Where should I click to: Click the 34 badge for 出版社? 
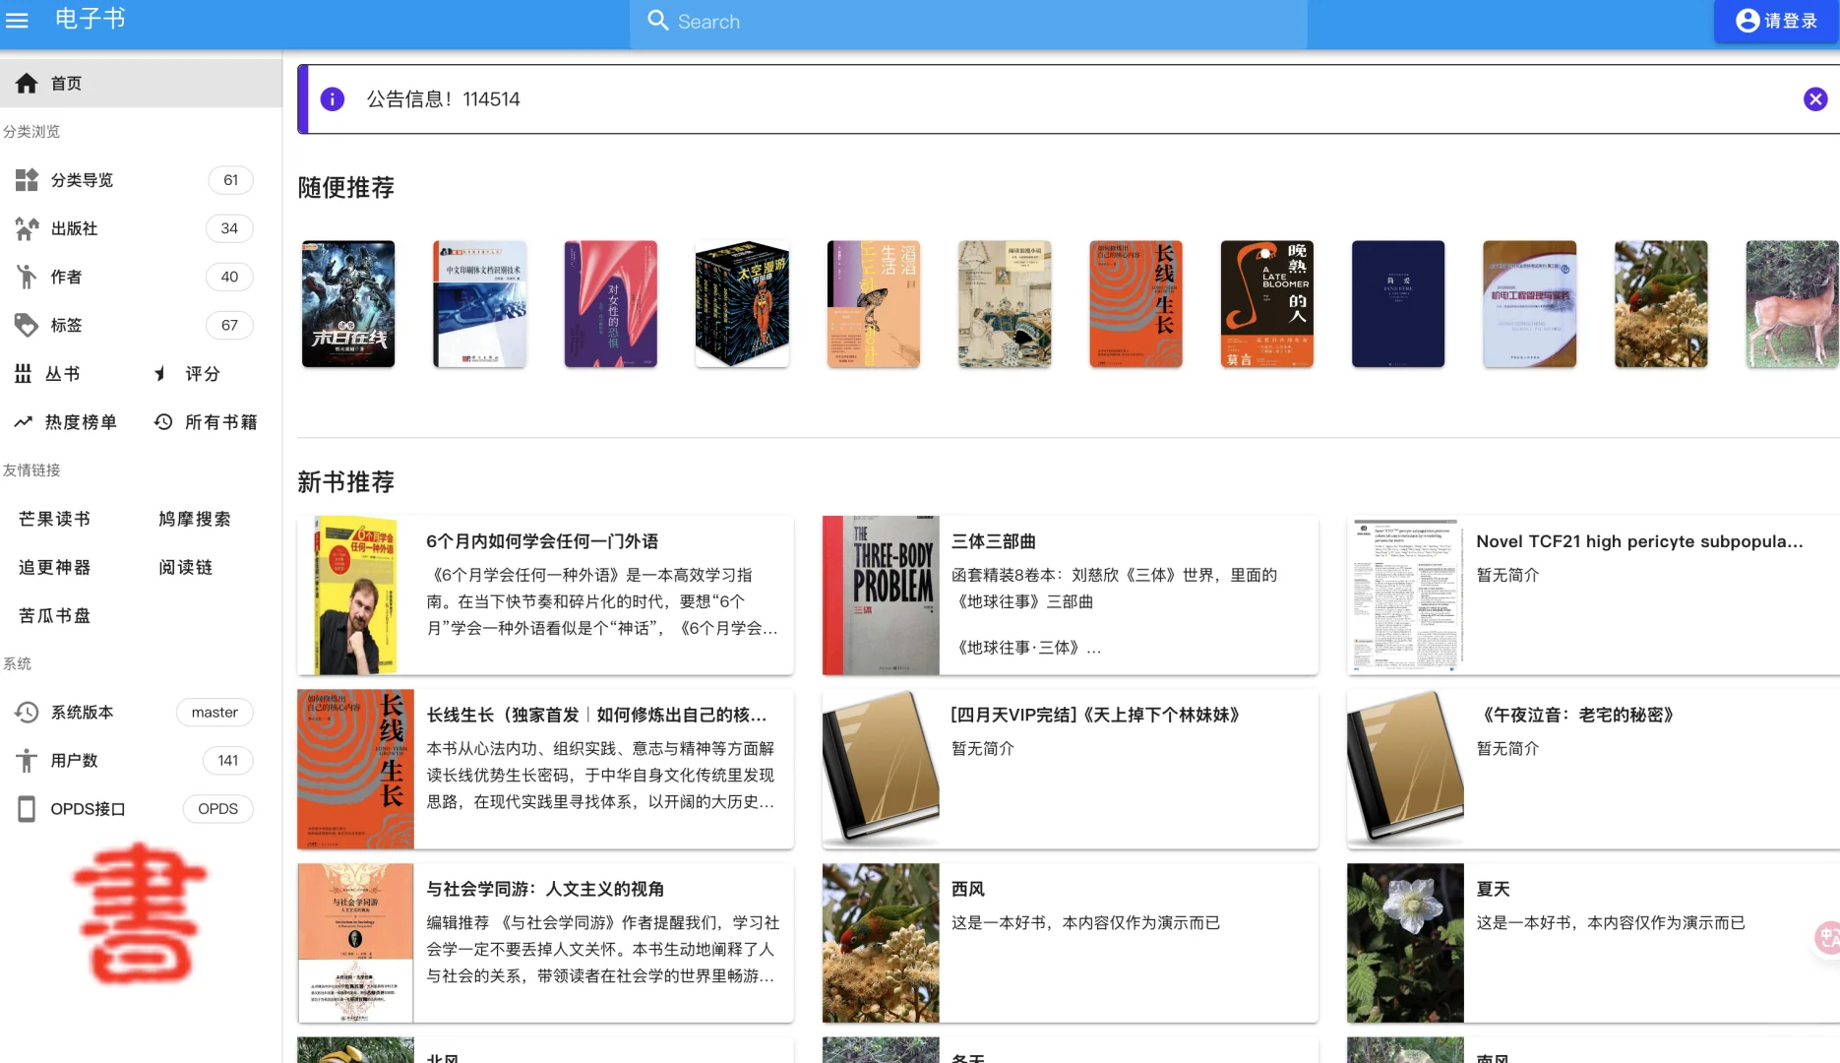point(229,228)
